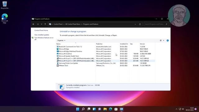Click the Bluetooth Command Line Tools icon

[x=58, y=47]
